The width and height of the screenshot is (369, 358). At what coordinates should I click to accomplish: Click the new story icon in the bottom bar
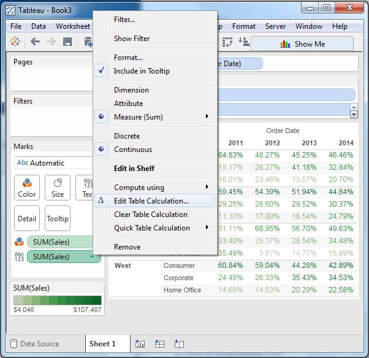pyautogui.click(x=179, y=344)
